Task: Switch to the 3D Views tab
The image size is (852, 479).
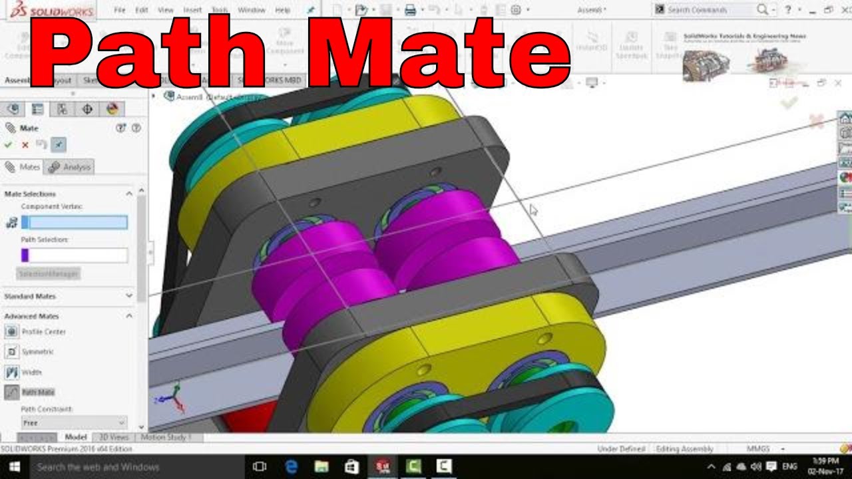Action: pos(114,437)
